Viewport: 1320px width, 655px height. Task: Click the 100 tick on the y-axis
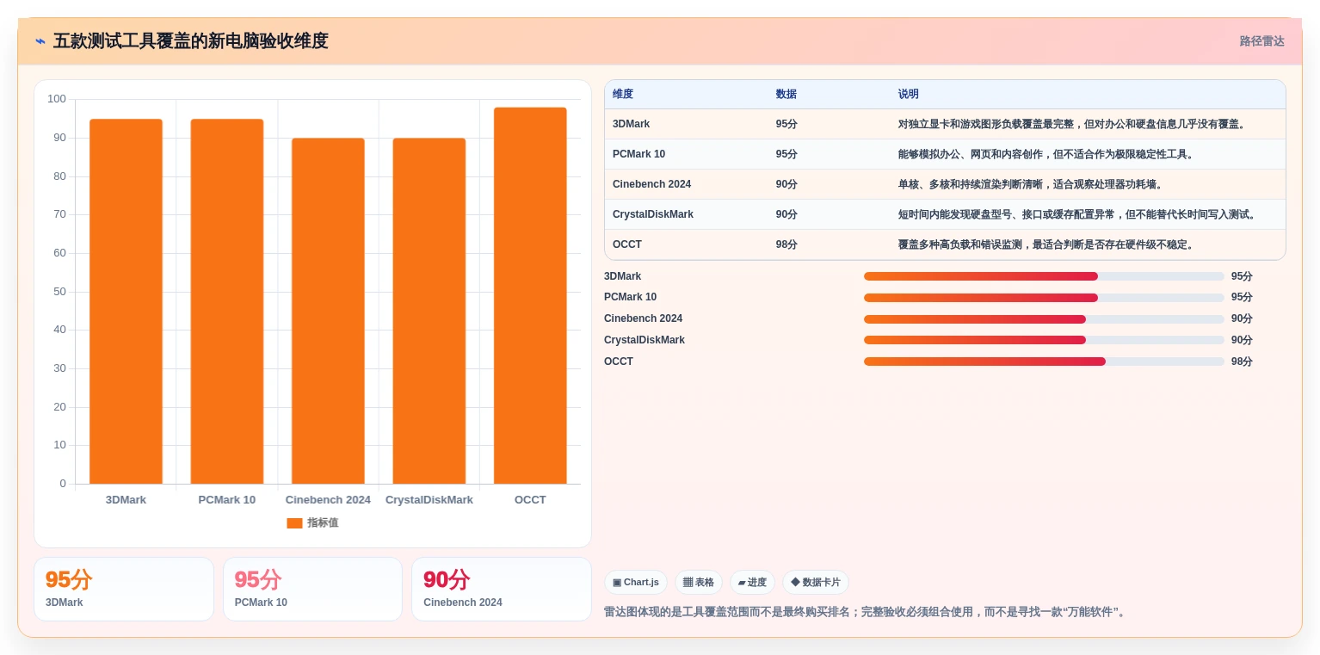(57, 99)
